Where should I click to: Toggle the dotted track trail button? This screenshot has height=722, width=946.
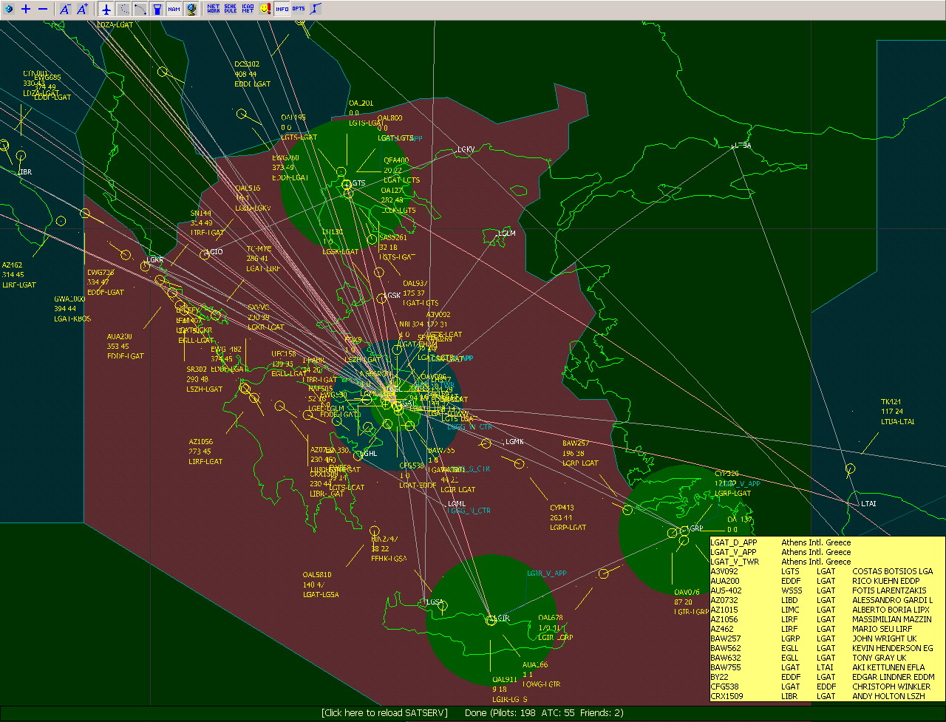pos(123,10)
